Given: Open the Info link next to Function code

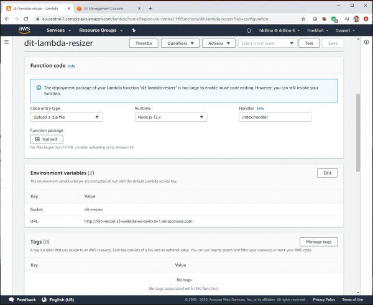Looking at the screenshot, I should pos(71,66).
